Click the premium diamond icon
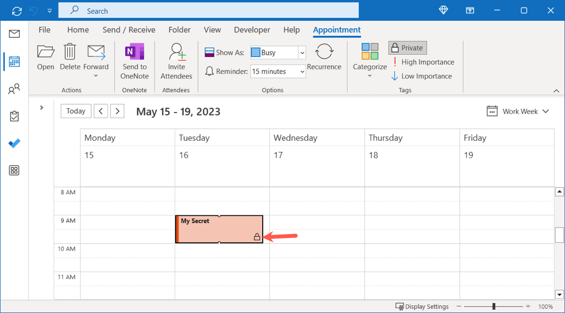This screenshot has height=313, width=565. point(443,10)
